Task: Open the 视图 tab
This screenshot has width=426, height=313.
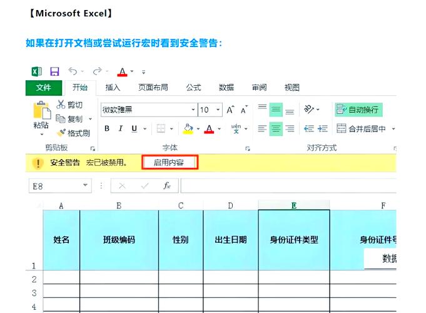Action: click(292, 87)
